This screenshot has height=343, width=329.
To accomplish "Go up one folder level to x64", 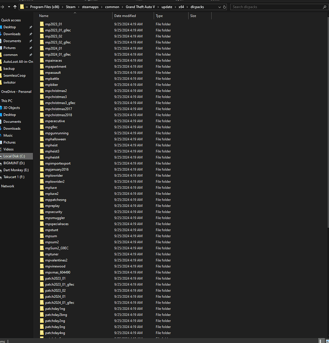I will click(14, 7).
